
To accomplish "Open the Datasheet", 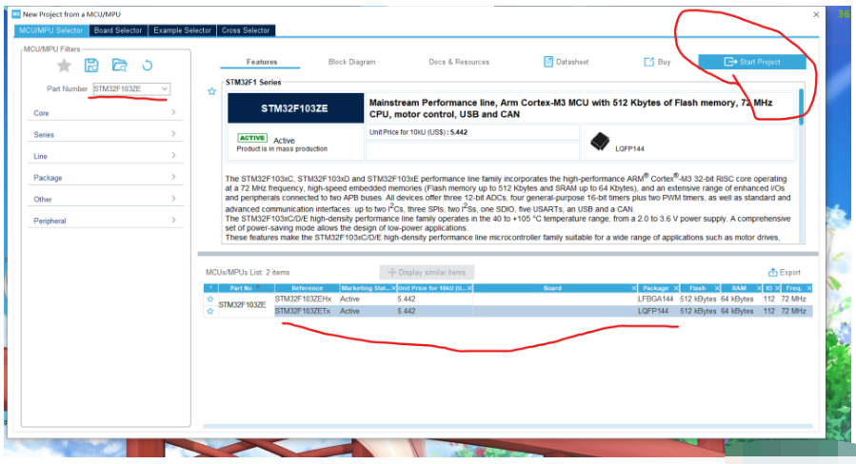I will point(567,62).
